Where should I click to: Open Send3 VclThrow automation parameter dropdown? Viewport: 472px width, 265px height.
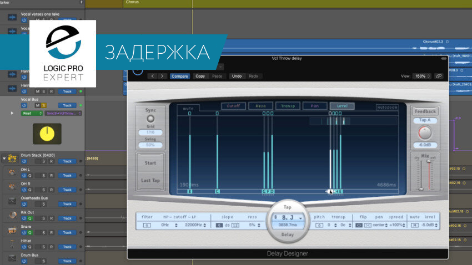(x=63, y=113)
